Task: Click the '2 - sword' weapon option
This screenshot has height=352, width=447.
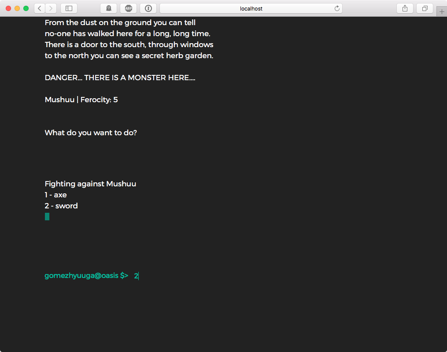Action: (x=61, y=206)
